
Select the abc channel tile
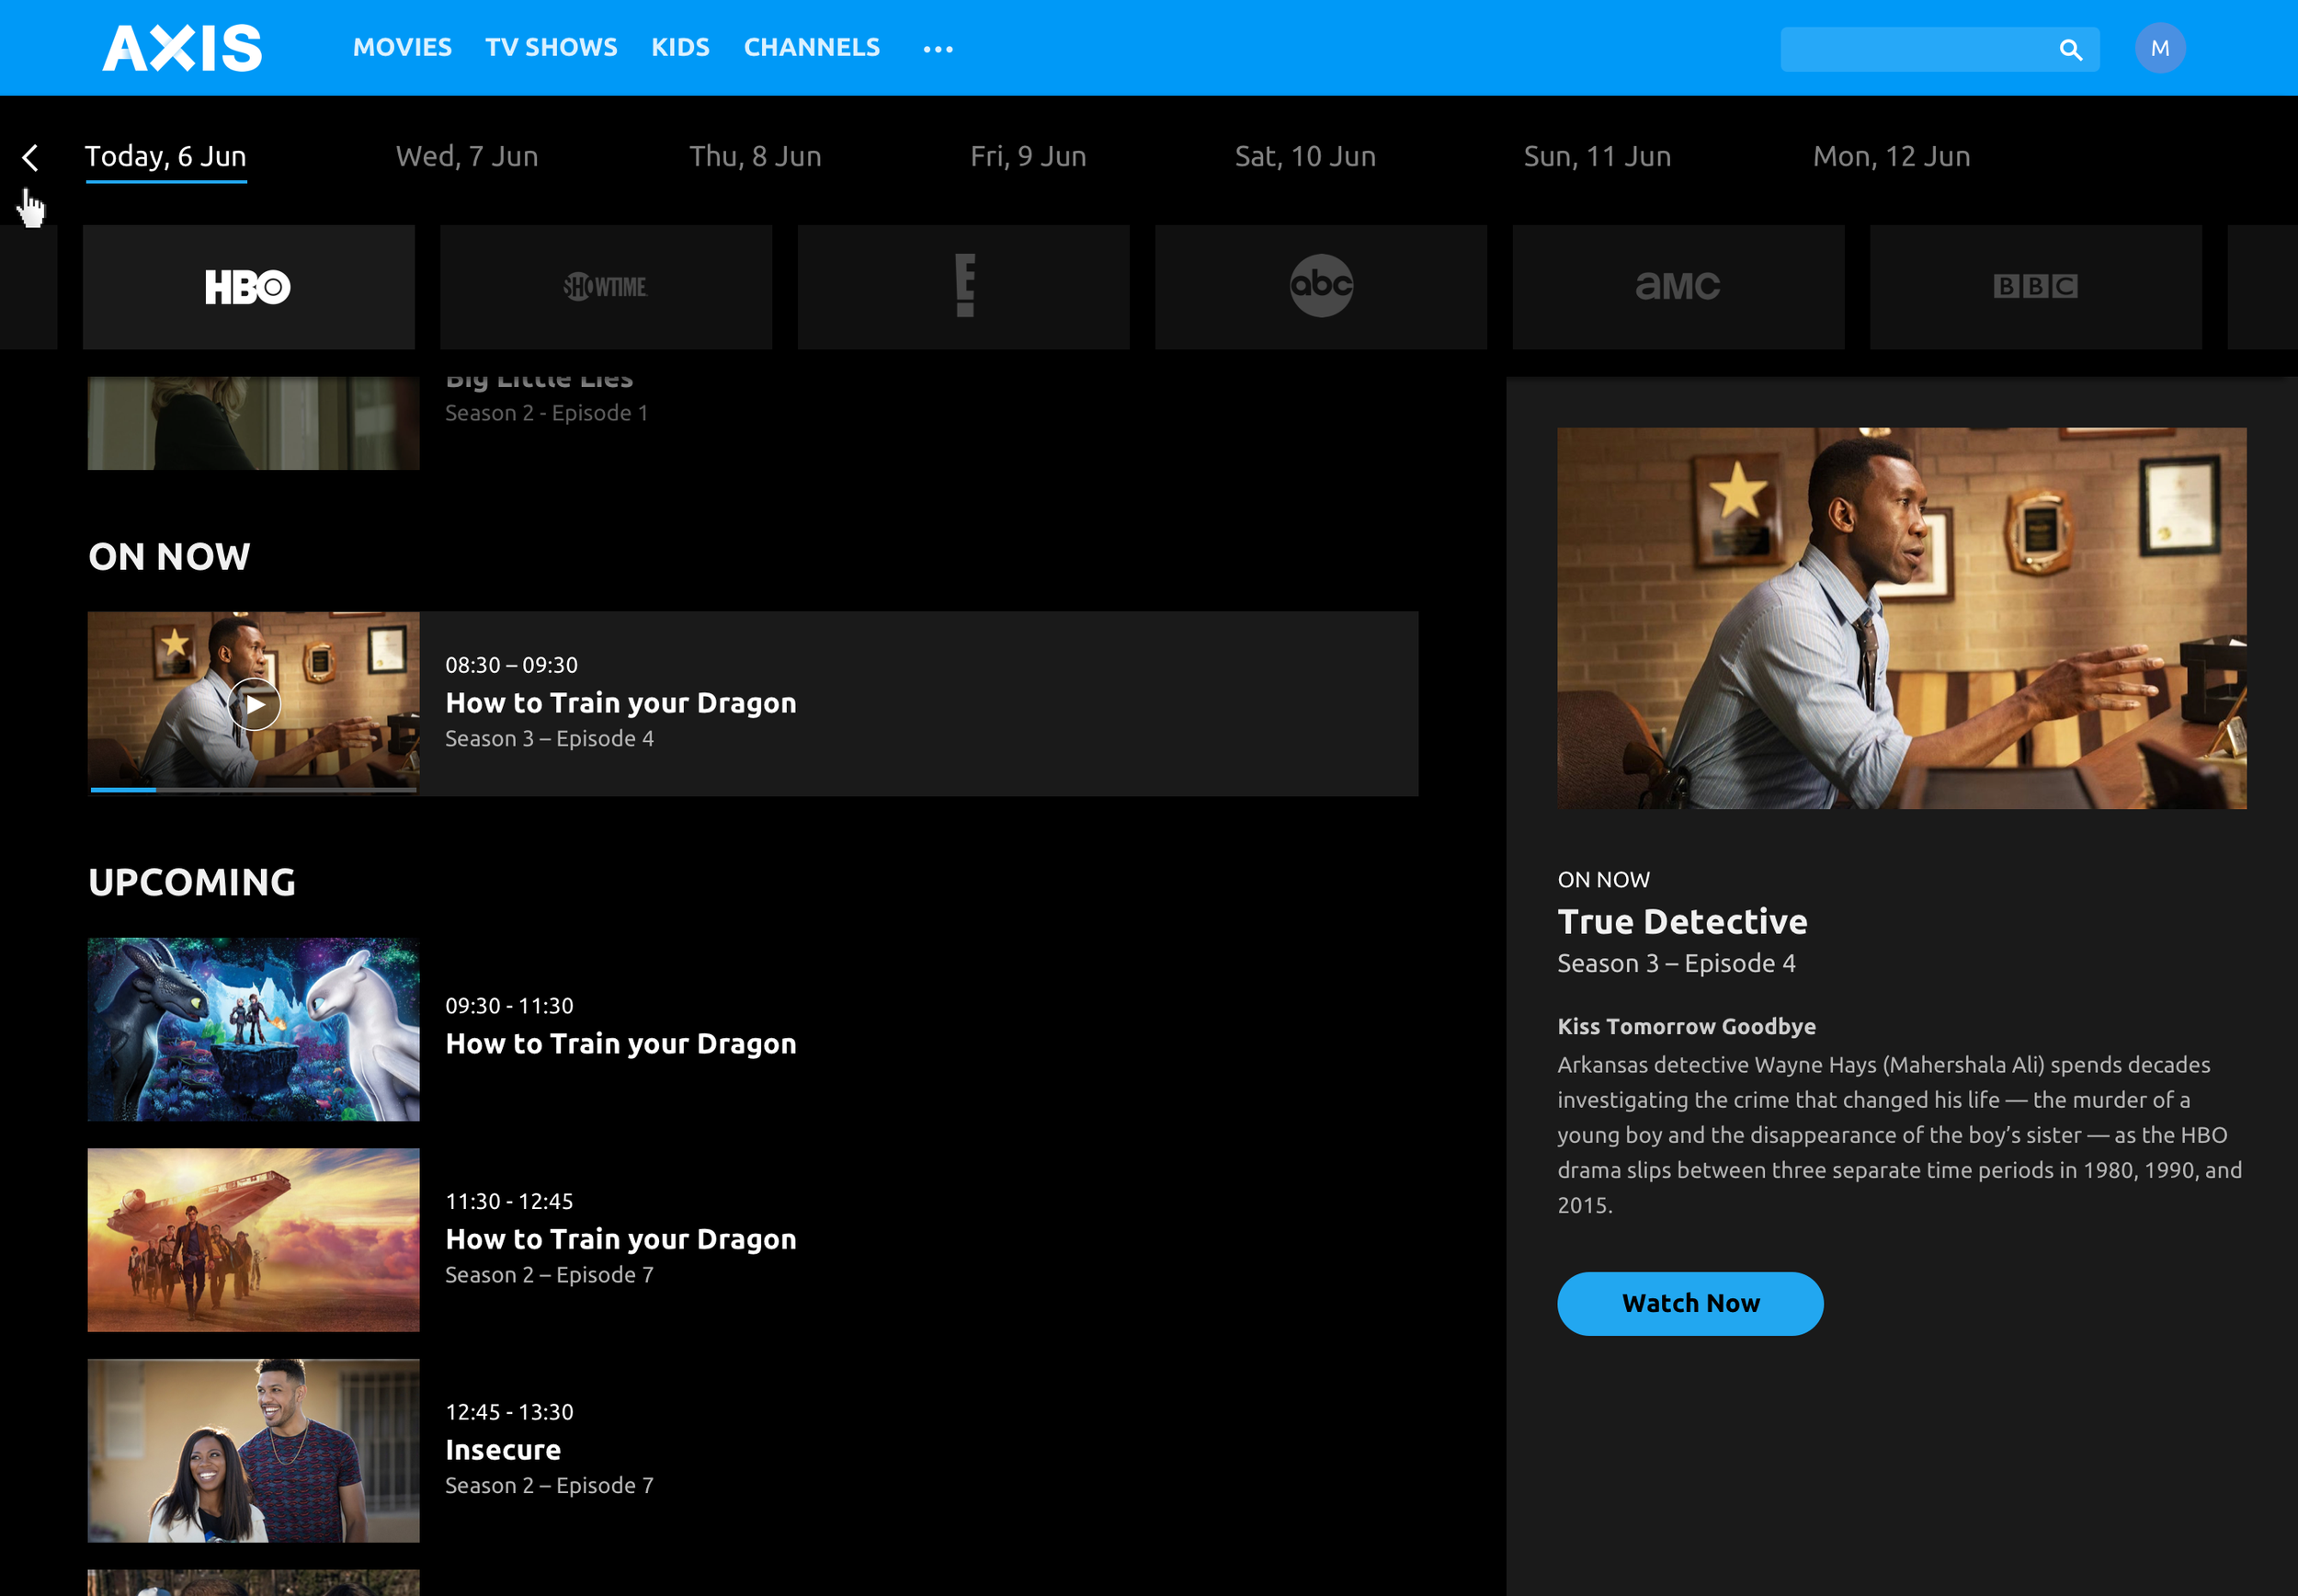1320,287
